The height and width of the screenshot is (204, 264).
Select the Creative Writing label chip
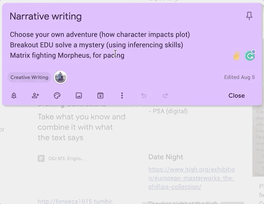[x=29, y=77]
